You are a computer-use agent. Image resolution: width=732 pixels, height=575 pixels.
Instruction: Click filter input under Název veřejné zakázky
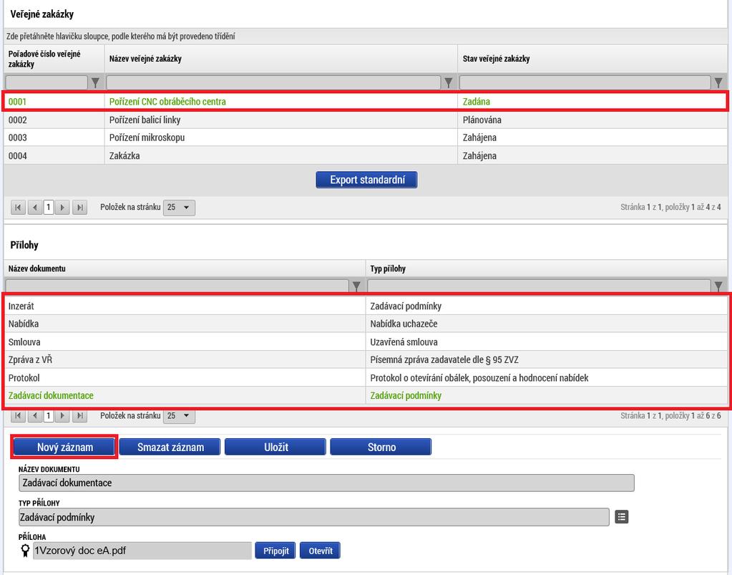273,82
